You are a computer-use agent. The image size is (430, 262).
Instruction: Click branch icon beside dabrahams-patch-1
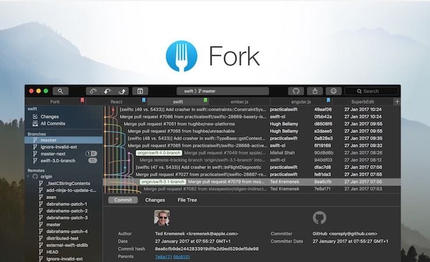(x=41, y=204)
